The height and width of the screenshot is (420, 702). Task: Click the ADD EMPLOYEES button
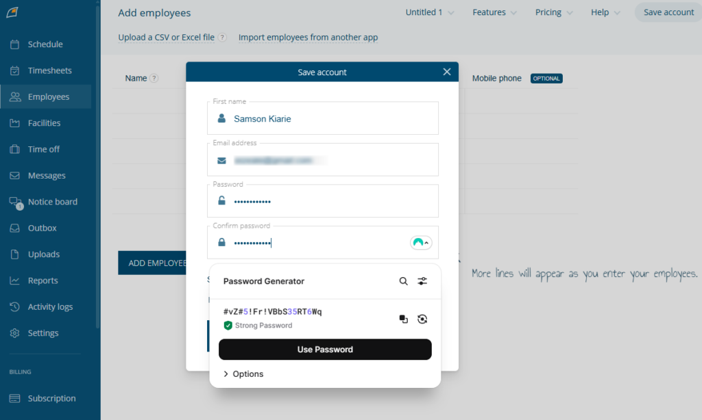click(x=152, y=263)
